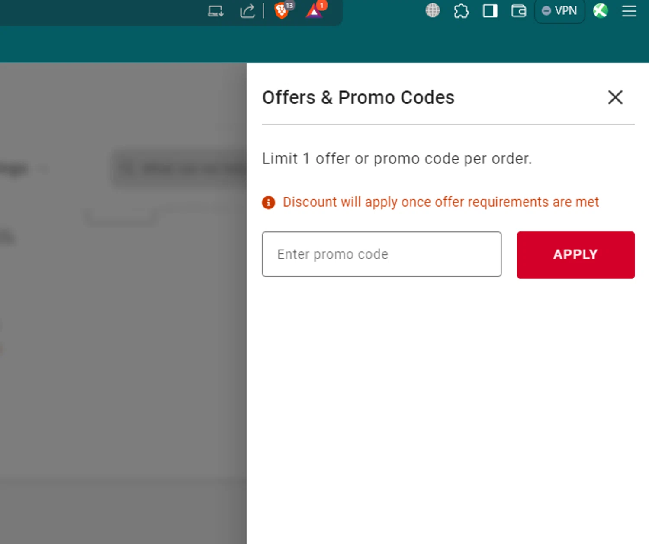Viewport: 649px width, 544px height.
Task: Open the hamburger main menu
Action: click(x=629, y=11)
